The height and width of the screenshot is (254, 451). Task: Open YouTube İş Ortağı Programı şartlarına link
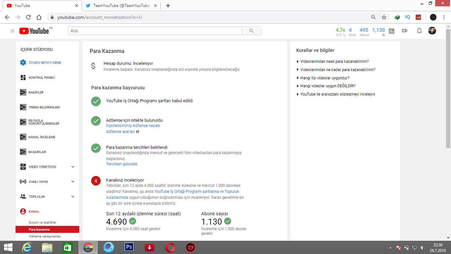coord(186,191)
